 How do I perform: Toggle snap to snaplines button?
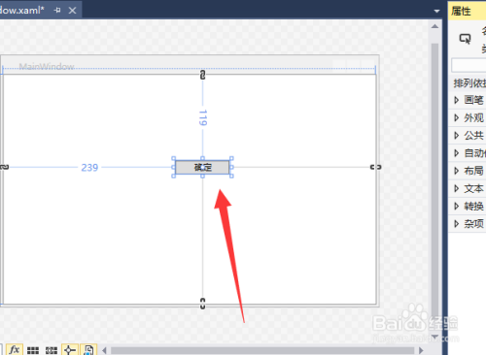(70, 350)
